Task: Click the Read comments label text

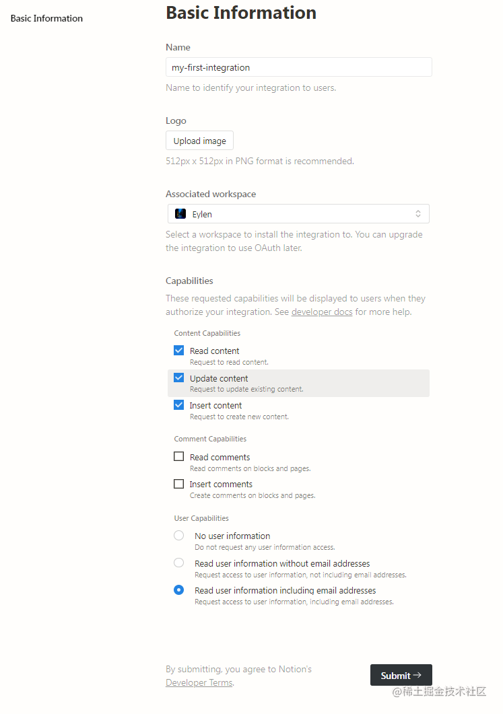Action: pyautogui.click(x=220, y=457)
